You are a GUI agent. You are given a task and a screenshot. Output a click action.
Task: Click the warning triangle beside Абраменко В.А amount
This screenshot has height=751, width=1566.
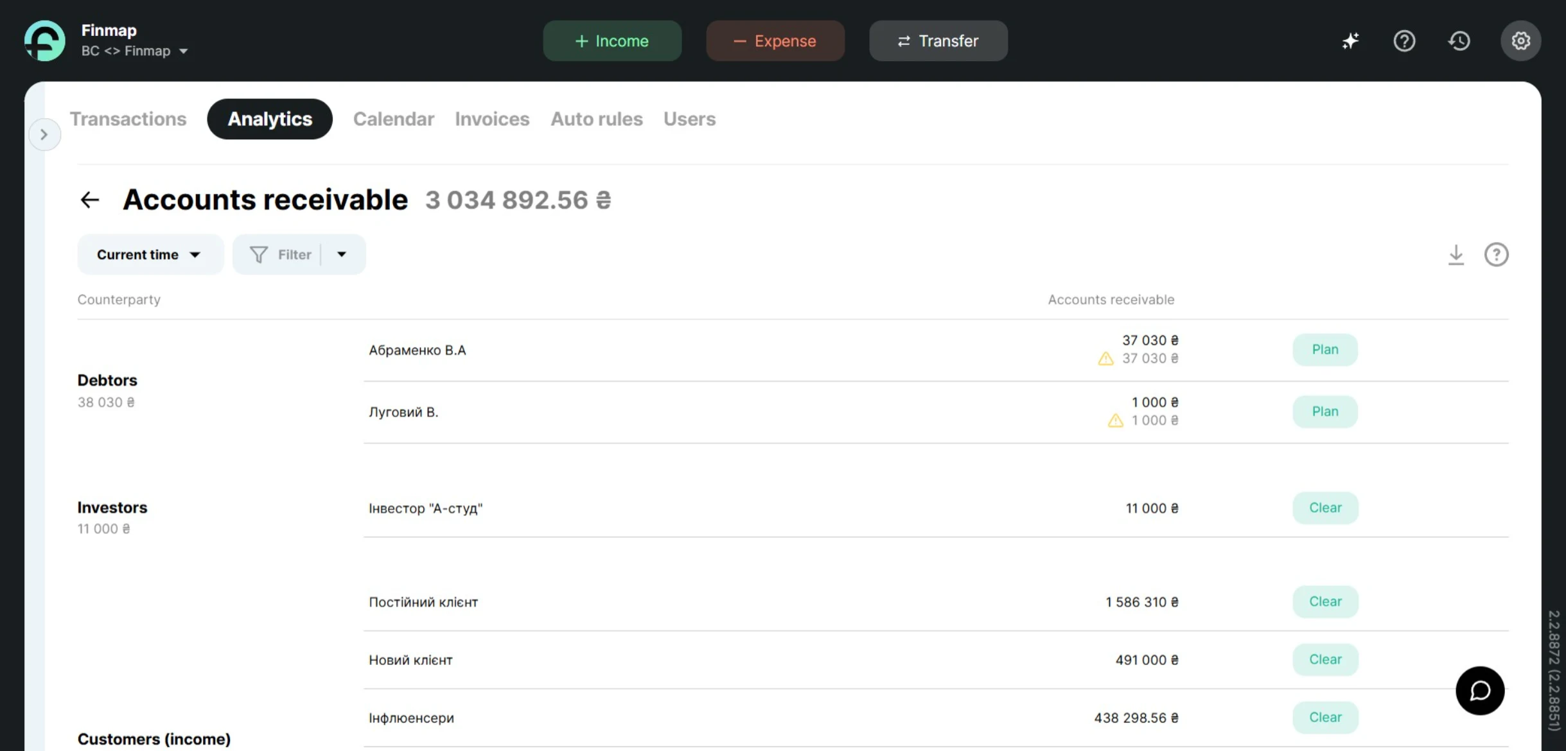pyautogui.click(x=1105, y=358)
